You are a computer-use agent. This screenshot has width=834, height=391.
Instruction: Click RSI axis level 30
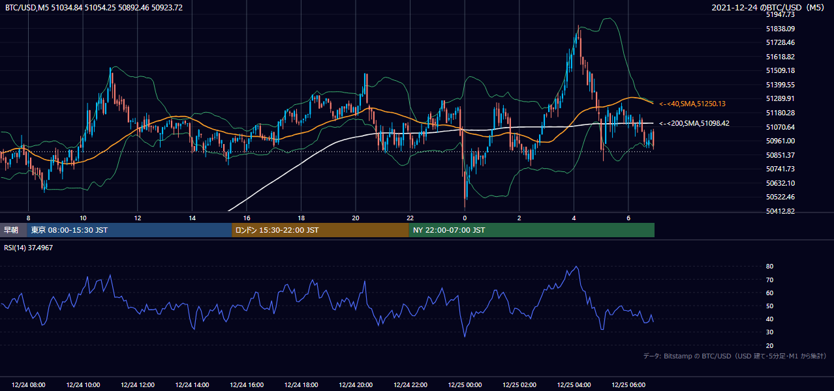(x=770, y=332)
